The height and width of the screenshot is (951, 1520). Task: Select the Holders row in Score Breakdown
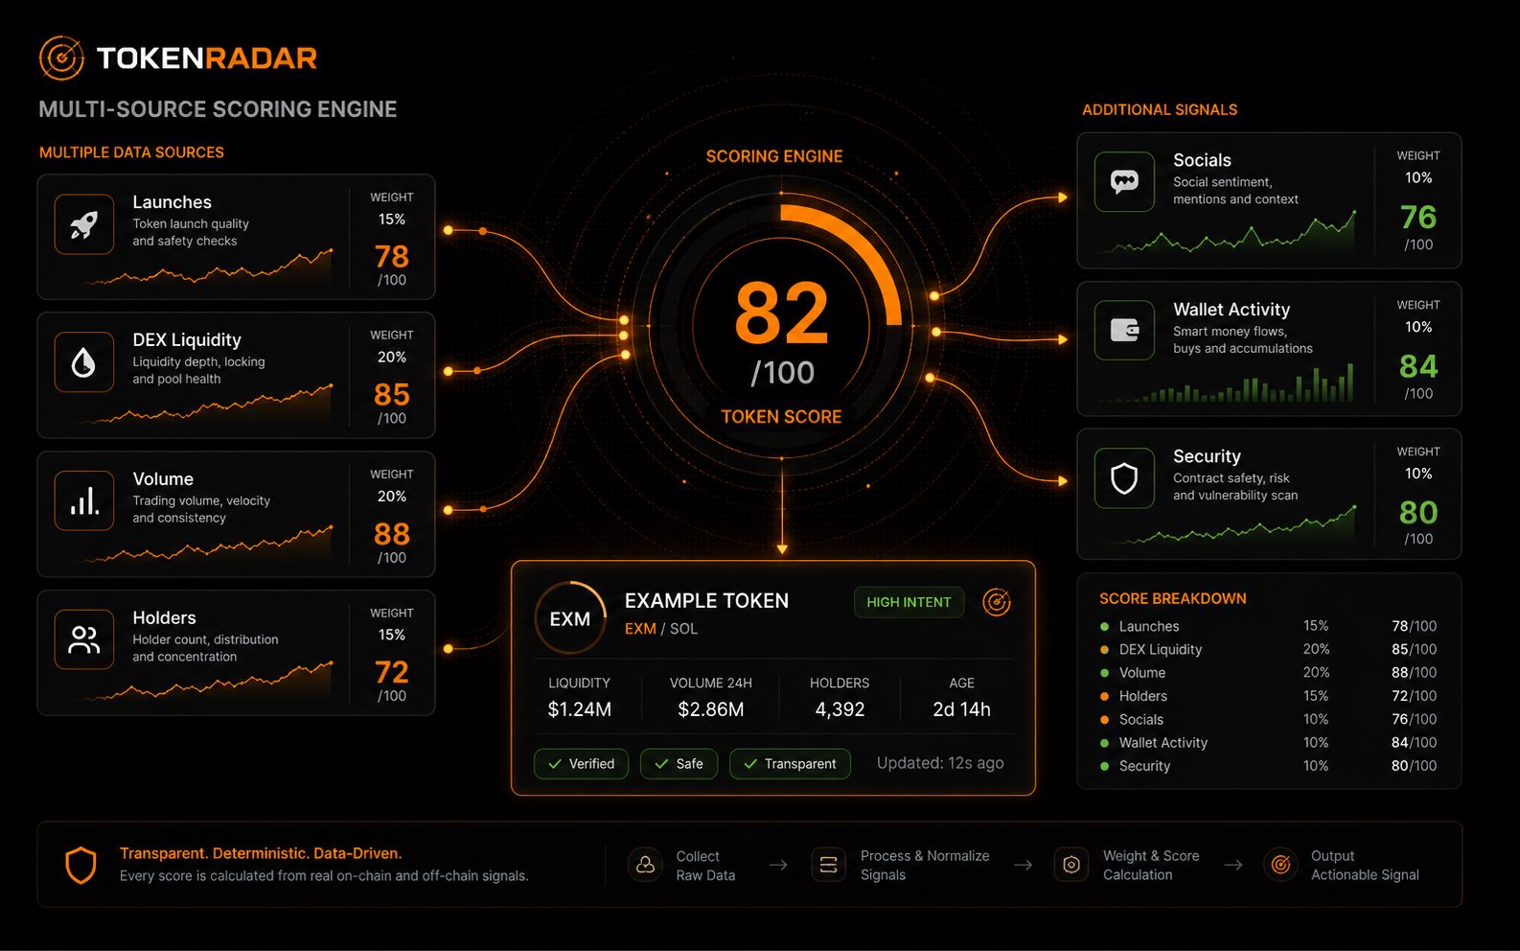(x=1269, y=696)
